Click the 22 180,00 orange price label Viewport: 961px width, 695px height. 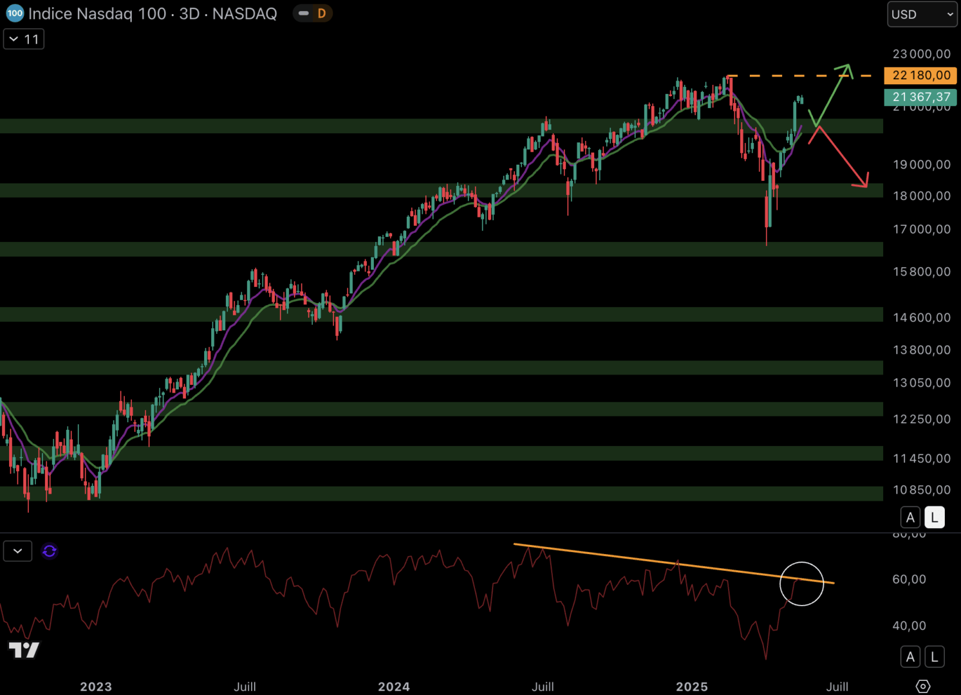click(x=920, y=75)
